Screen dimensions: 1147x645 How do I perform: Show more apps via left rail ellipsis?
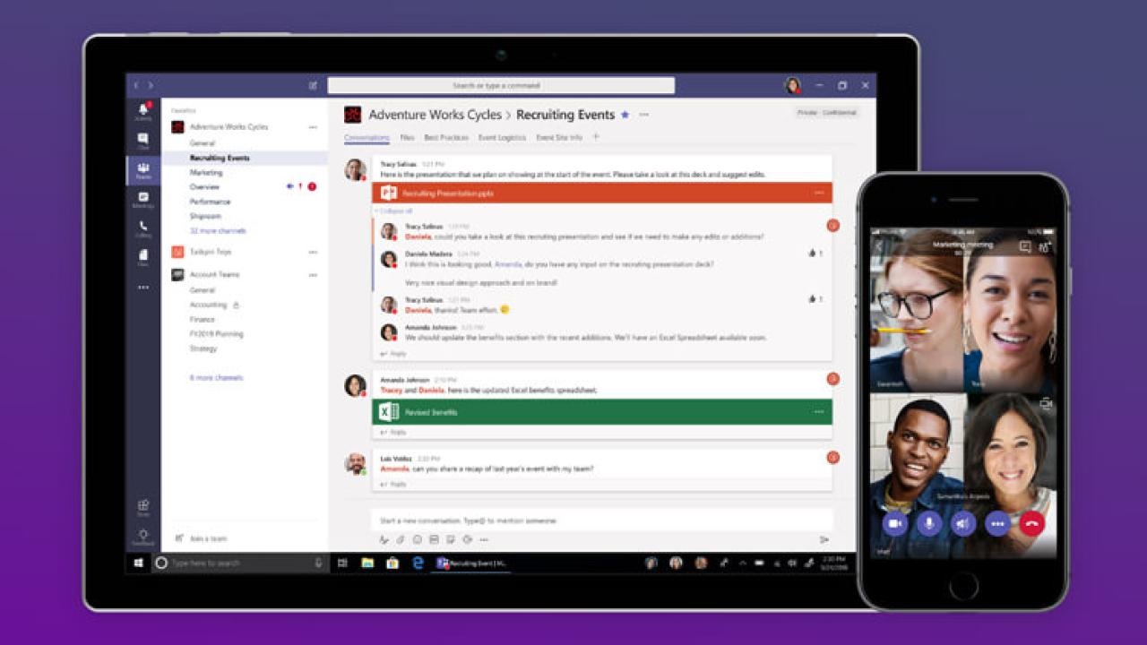coord(142,288)
